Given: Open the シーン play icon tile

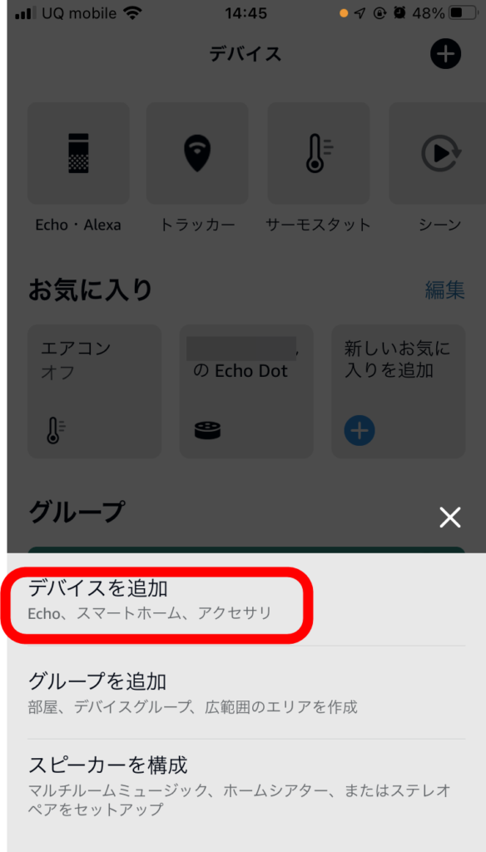Looking at the screenshot, I should pyautogui.click(x=439, y=153).
